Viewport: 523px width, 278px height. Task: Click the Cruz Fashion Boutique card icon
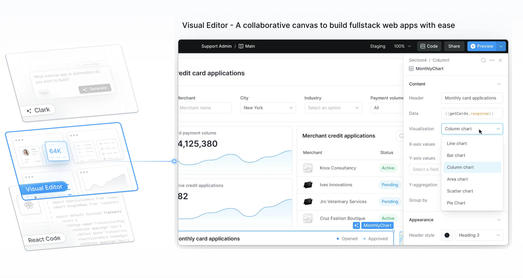click(x=308, y=218)
